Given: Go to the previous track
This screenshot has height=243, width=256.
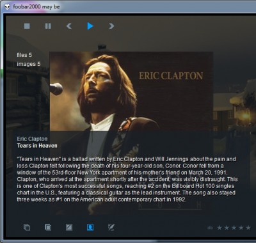Looking at the screenshot, I should tap(69, 26).
